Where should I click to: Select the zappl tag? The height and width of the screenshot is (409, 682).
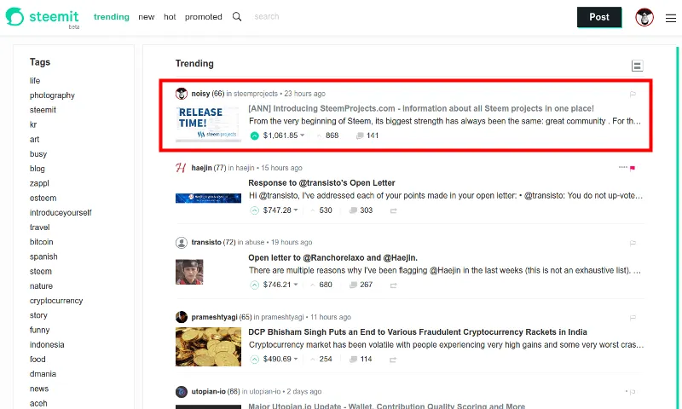[39, 183]
